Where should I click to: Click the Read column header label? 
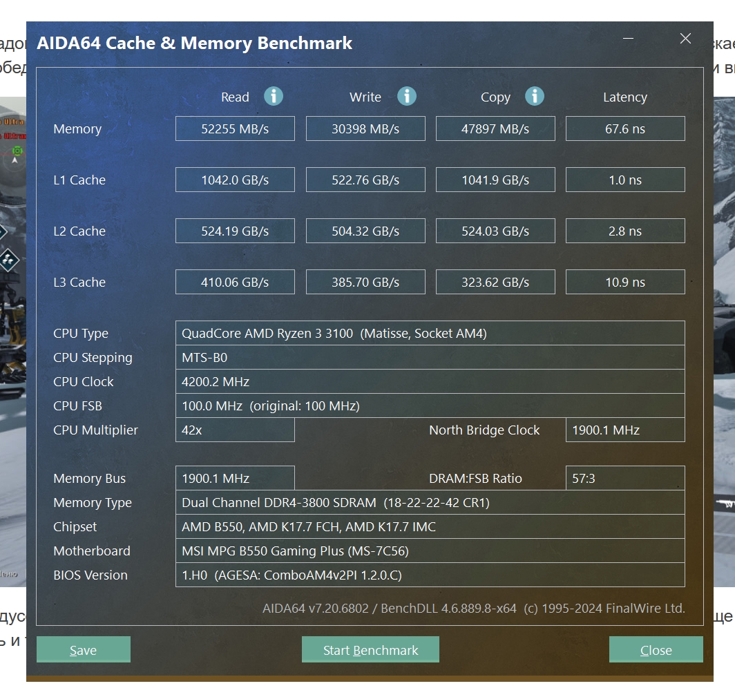[235, 97]
